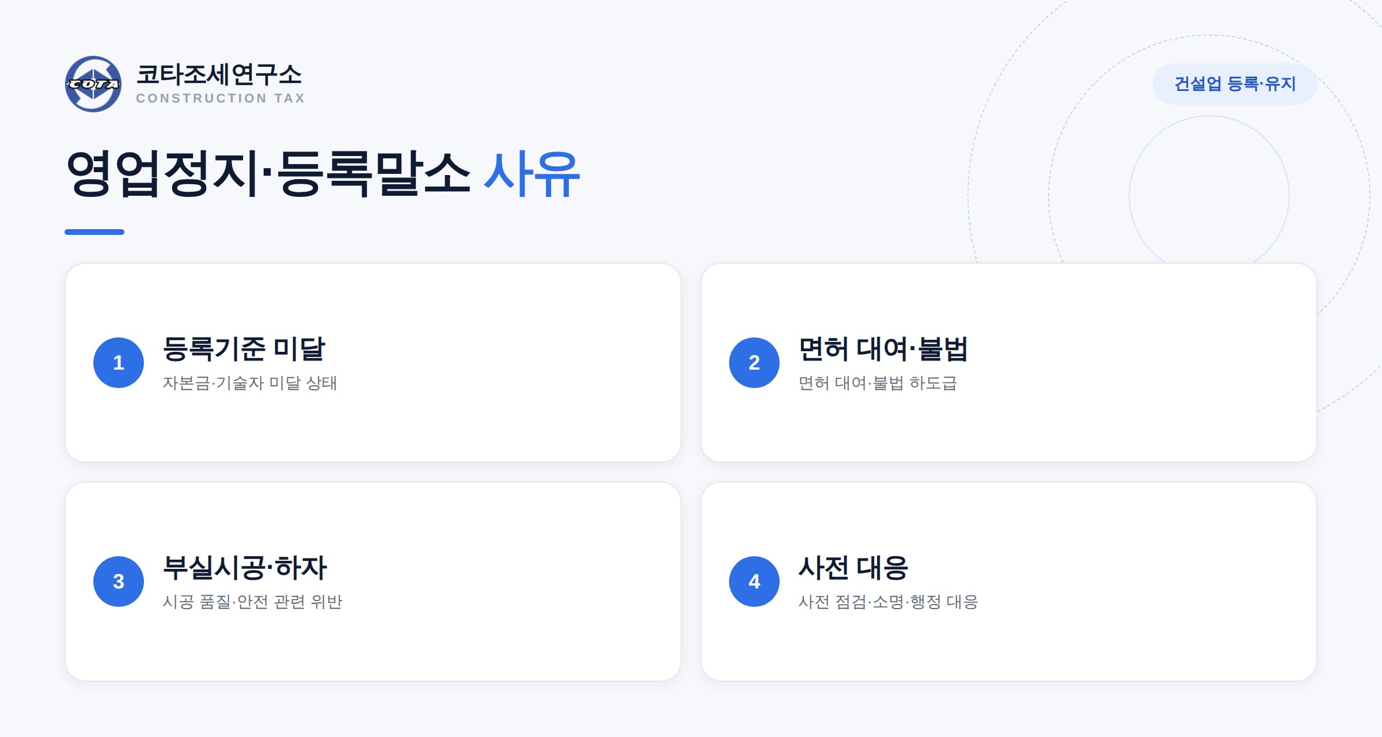Click the 영업정지·등록말소 main title

(x=268, y=173)
